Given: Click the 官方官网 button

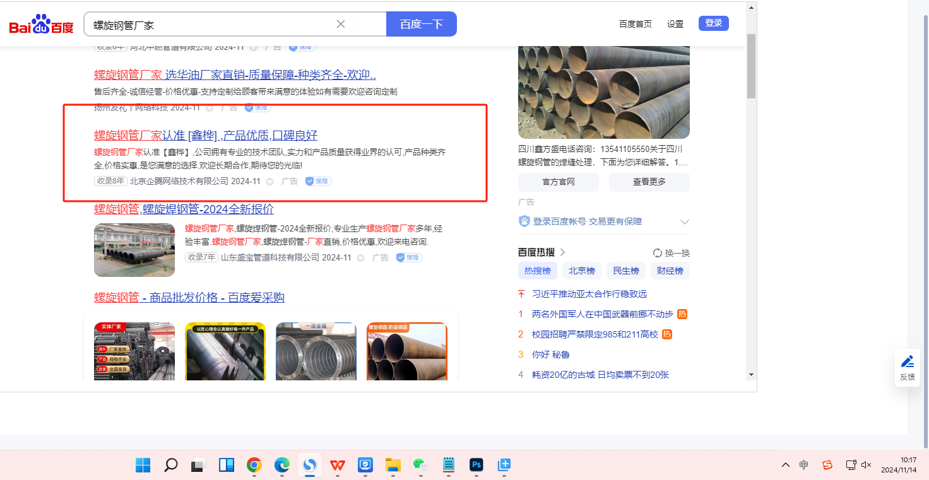Looking at the screenshot, I should point(559,182).
